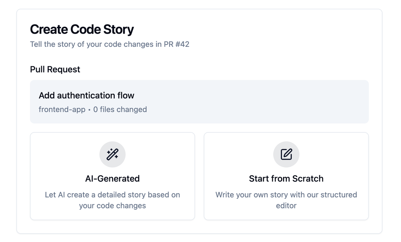Viewport: 401px width, 242px height.
Task: Click the '0 files changed' text
Action: (x=120, y=109)
